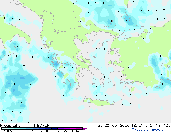
Task: Click the 'ECMWF' model label
Action: point(43,126)
